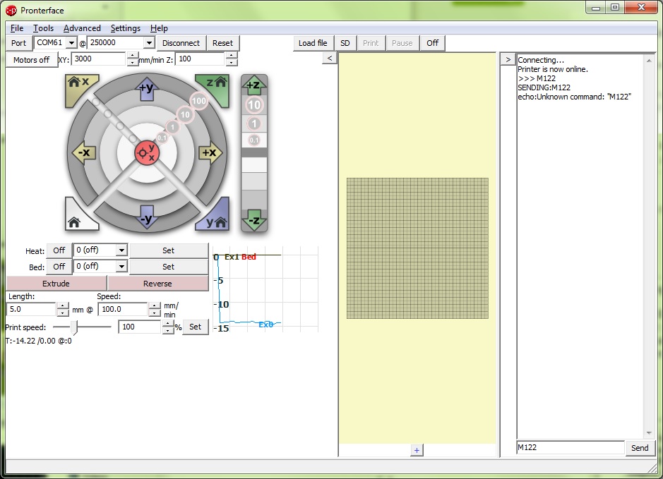Image resolution: width=663 pixels, height=479 pixels.
Task: Select the 10 mm Z step circle
Action: pos(254,104)
